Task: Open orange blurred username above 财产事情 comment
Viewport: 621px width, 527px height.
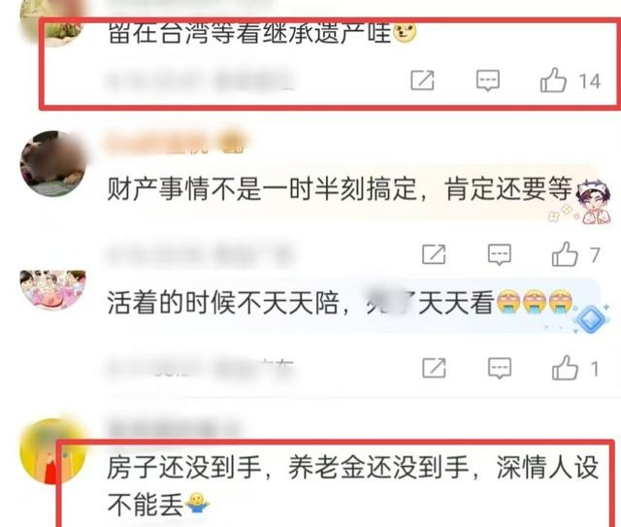Action: [177, 143]
